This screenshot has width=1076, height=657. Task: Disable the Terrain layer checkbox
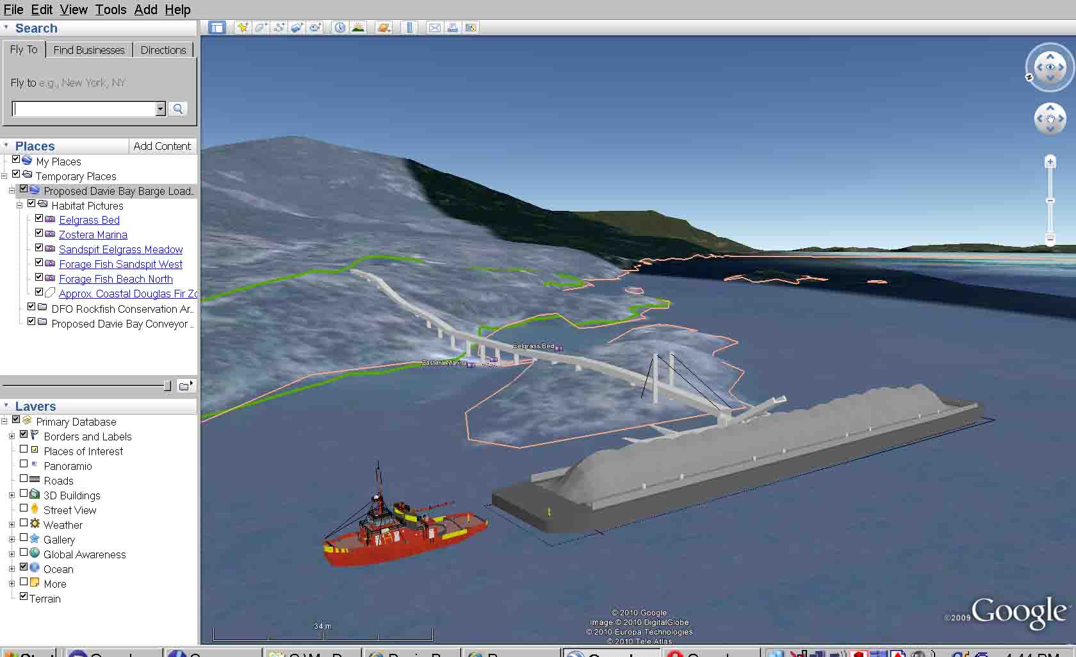coord(24,597)
